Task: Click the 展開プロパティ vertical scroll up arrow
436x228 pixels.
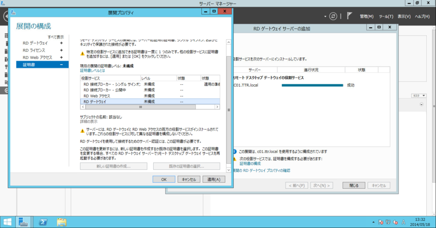Action: pyautogui.click(x=228, y=42)
